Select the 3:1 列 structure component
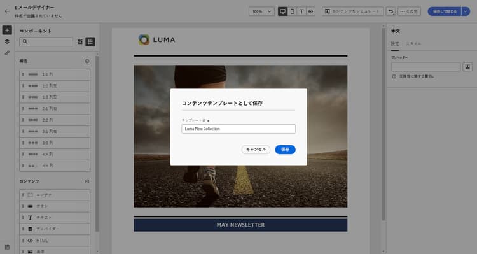477x254 pixels. [x=55, y=132]
